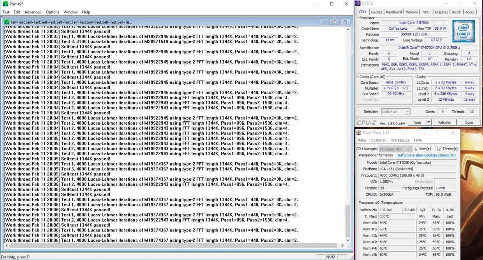Viewport: 483px width, 260px height.
Task: Click the Prime95 horizontal scrollbar thumb
Action: [x=173, y=246]
